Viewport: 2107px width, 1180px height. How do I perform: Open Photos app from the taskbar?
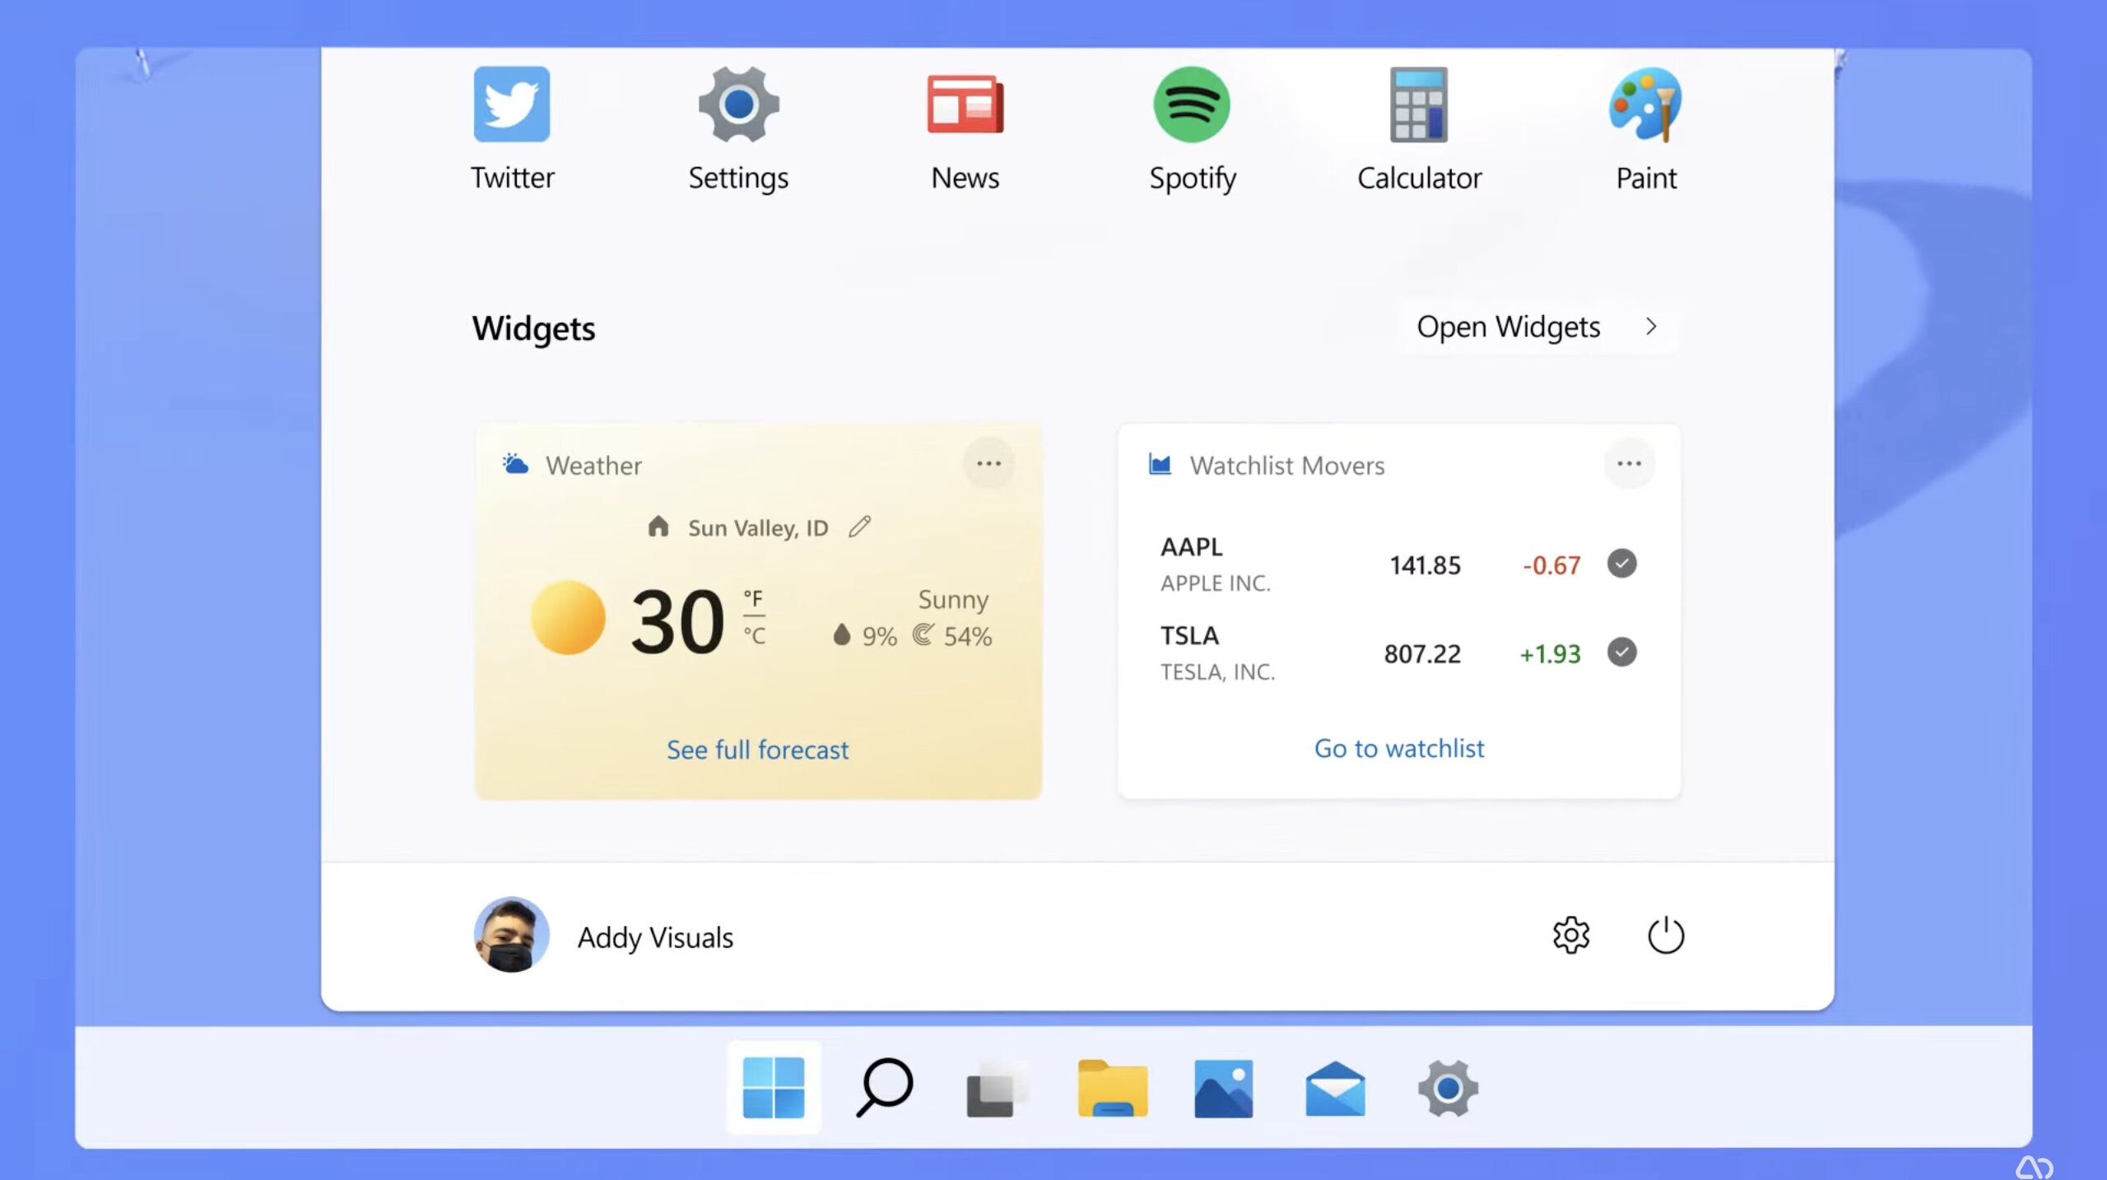[x=1223, y=1088]
